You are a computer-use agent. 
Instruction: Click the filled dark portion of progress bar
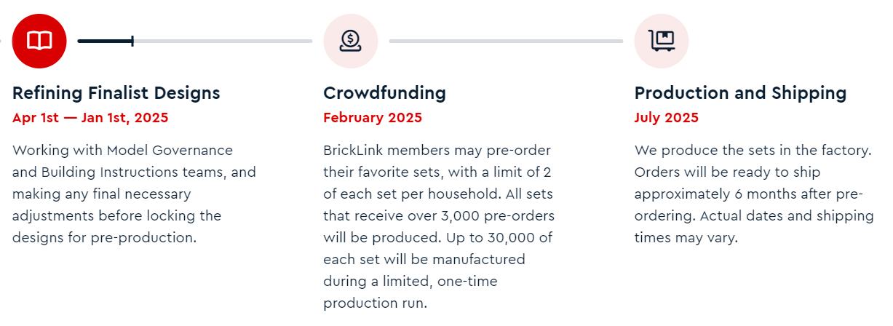click(104, 41)
